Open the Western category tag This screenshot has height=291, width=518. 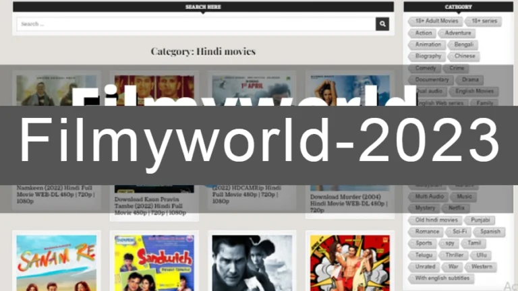coord(481,267)
